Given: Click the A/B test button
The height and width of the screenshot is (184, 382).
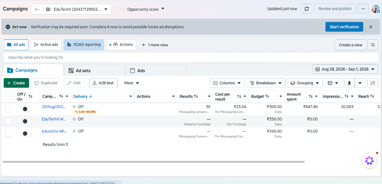Looking at the screenshot, I should [104, 83].
